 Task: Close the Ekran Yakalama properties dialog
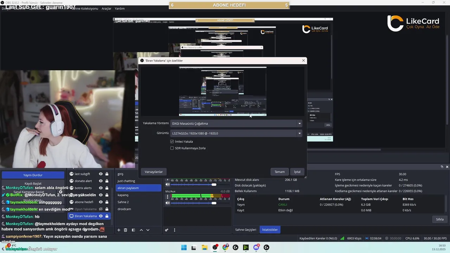303,60
